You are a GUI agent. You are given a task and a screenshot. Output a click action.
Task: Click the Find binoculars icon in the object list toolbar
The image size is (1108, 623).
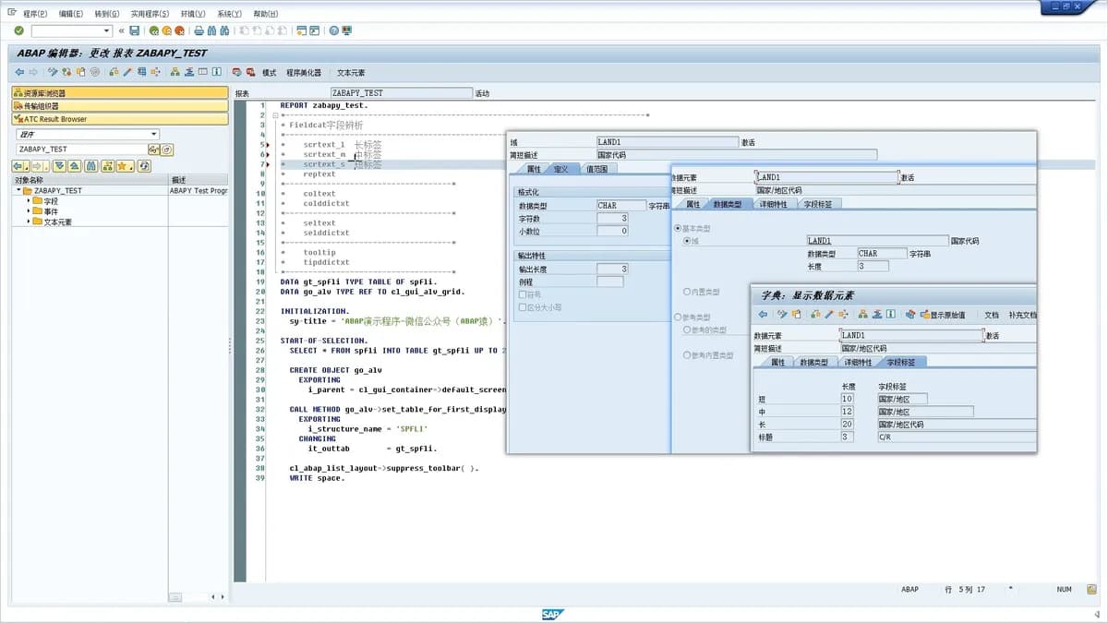(90, 166)
